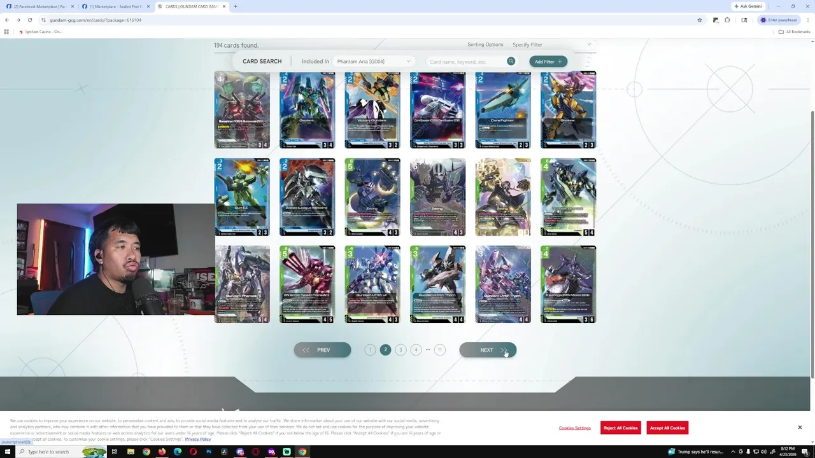Switch to the CARDS Gundam Card Game tab
Viewport: 815px width, 458px height.
pos(191,6)
